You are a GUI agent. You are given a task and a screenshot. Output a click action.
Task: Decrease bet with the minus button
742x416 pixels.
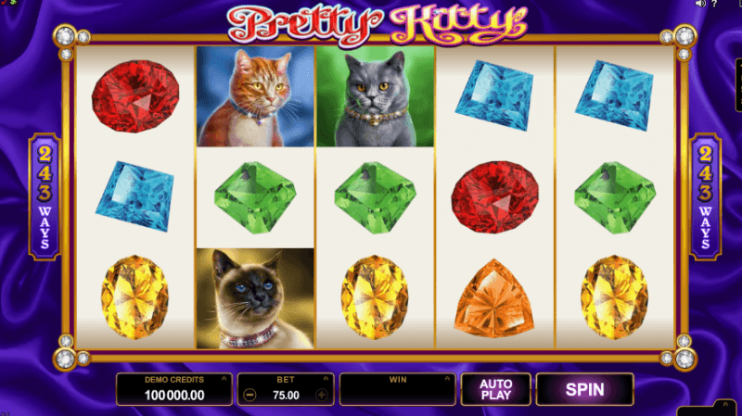(249, 396)
